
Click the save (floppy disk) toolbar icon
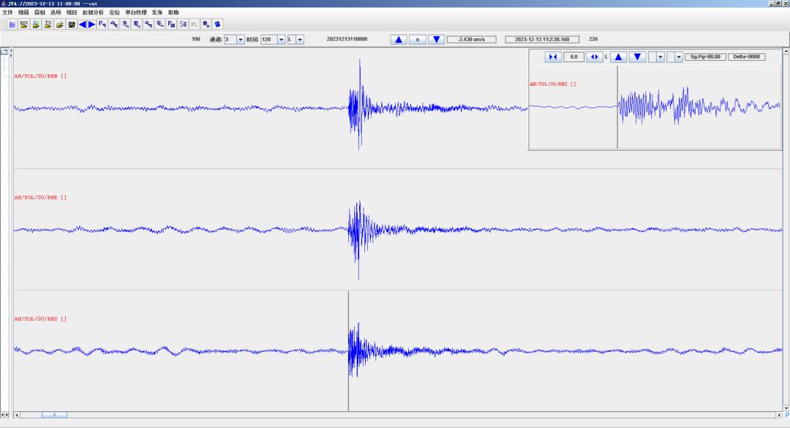72,24
